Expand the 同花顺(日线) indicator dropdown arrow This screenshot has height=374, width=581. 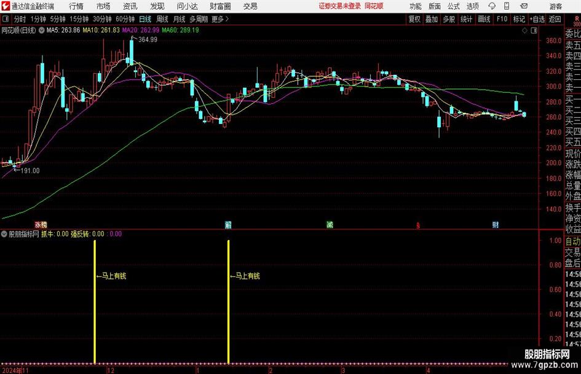pyautogui.click(x=42, y=30)
